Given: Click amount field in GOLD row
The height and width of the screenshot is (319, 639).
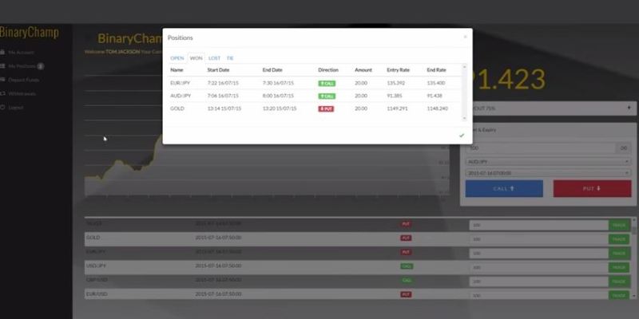Looking at the screenshot, I should (538, 239).
